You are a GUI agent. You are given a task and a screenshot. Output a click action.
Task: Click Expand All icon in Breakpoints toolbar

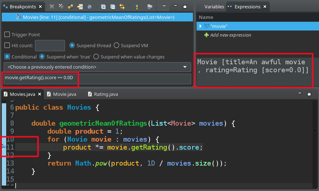103,7
